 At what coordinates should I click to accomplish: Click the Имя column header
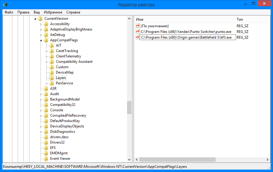coord(184,19)
